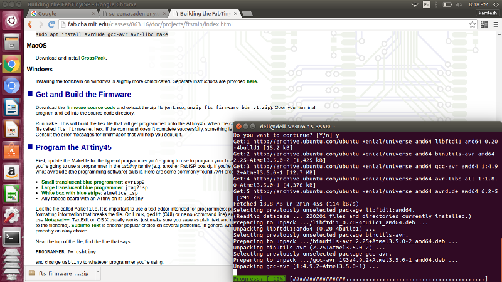
Task: Click the extension icon beside the star
Action: coord(484,24)
